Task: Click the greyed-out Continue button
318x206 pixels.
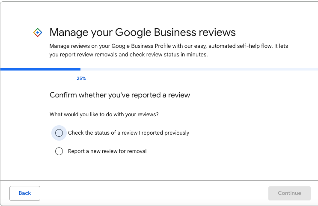Action: click(x=289, y=193)
